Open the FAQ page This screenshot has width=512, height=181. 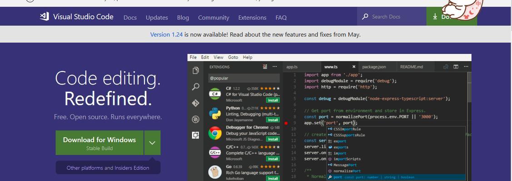[x=281, y=18]
